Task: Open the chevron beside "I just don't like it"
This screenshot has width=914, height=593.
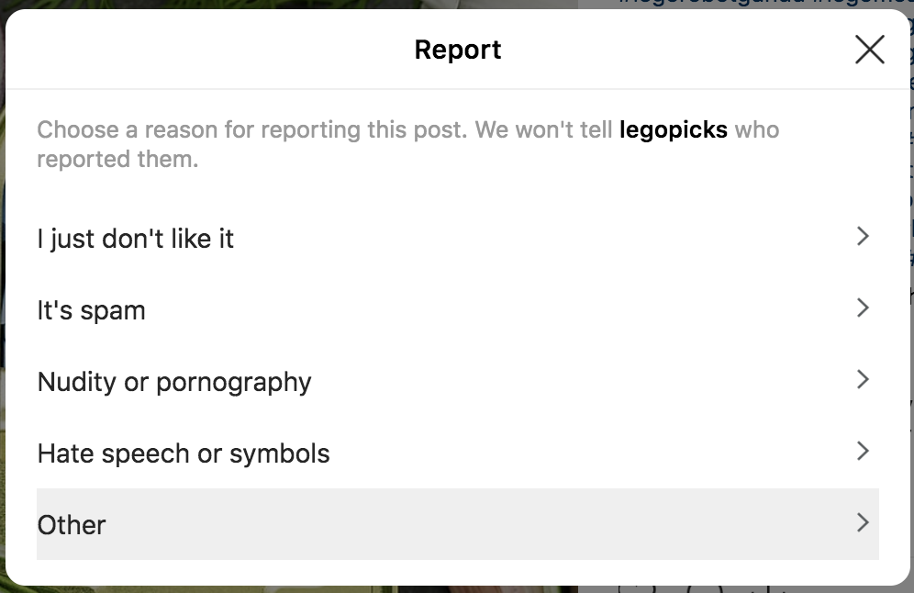Action: (864, 236)
